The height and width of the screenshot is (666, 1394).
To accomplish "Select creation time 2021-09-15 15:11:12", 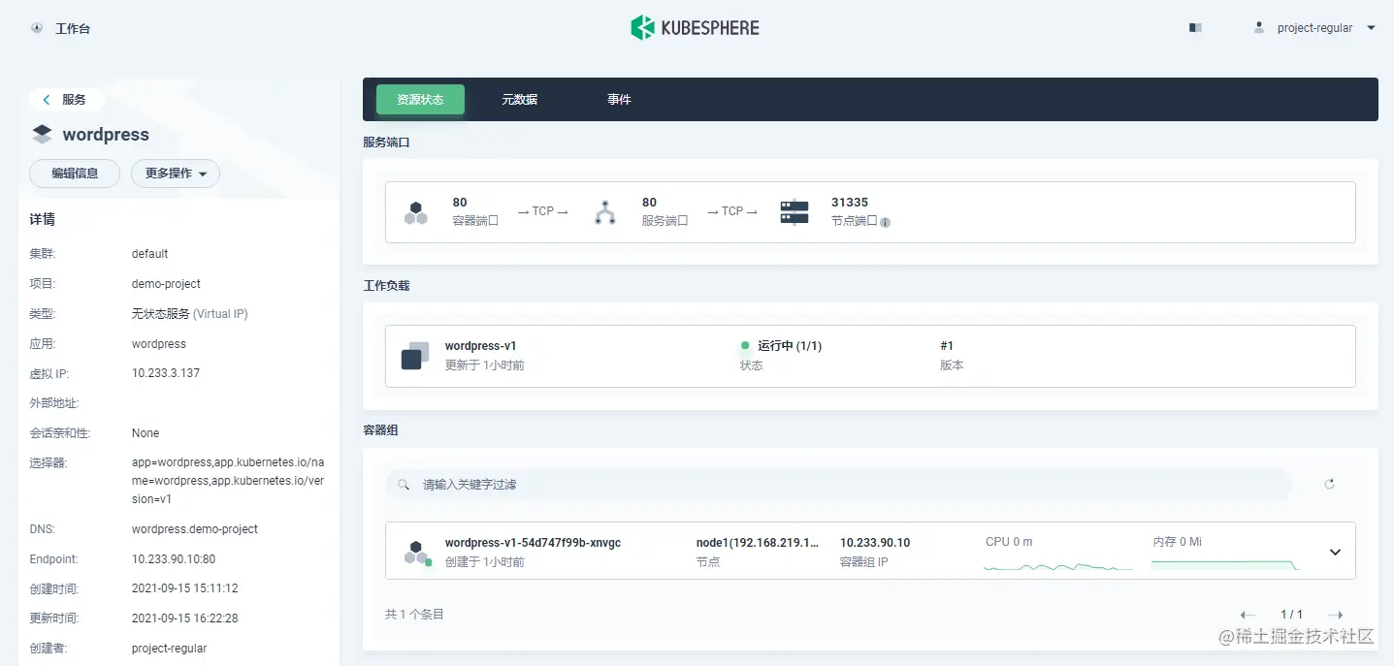I will pos(185,588).
